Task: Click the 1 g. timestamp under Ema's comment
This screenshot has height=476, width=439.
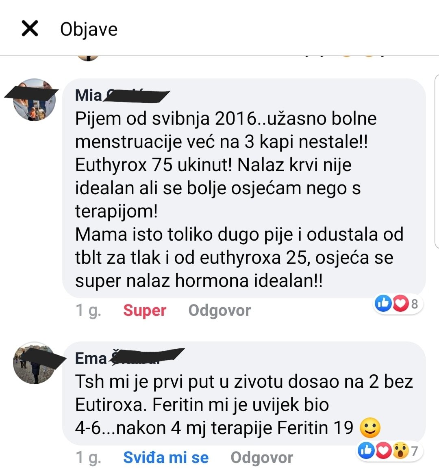Action: (x=88, y=457)
